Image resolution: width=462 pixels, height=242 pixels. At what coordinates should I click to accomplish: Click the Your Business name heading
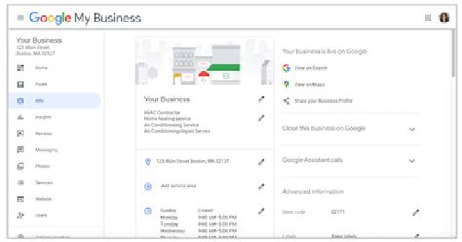(x=167, y=99)
